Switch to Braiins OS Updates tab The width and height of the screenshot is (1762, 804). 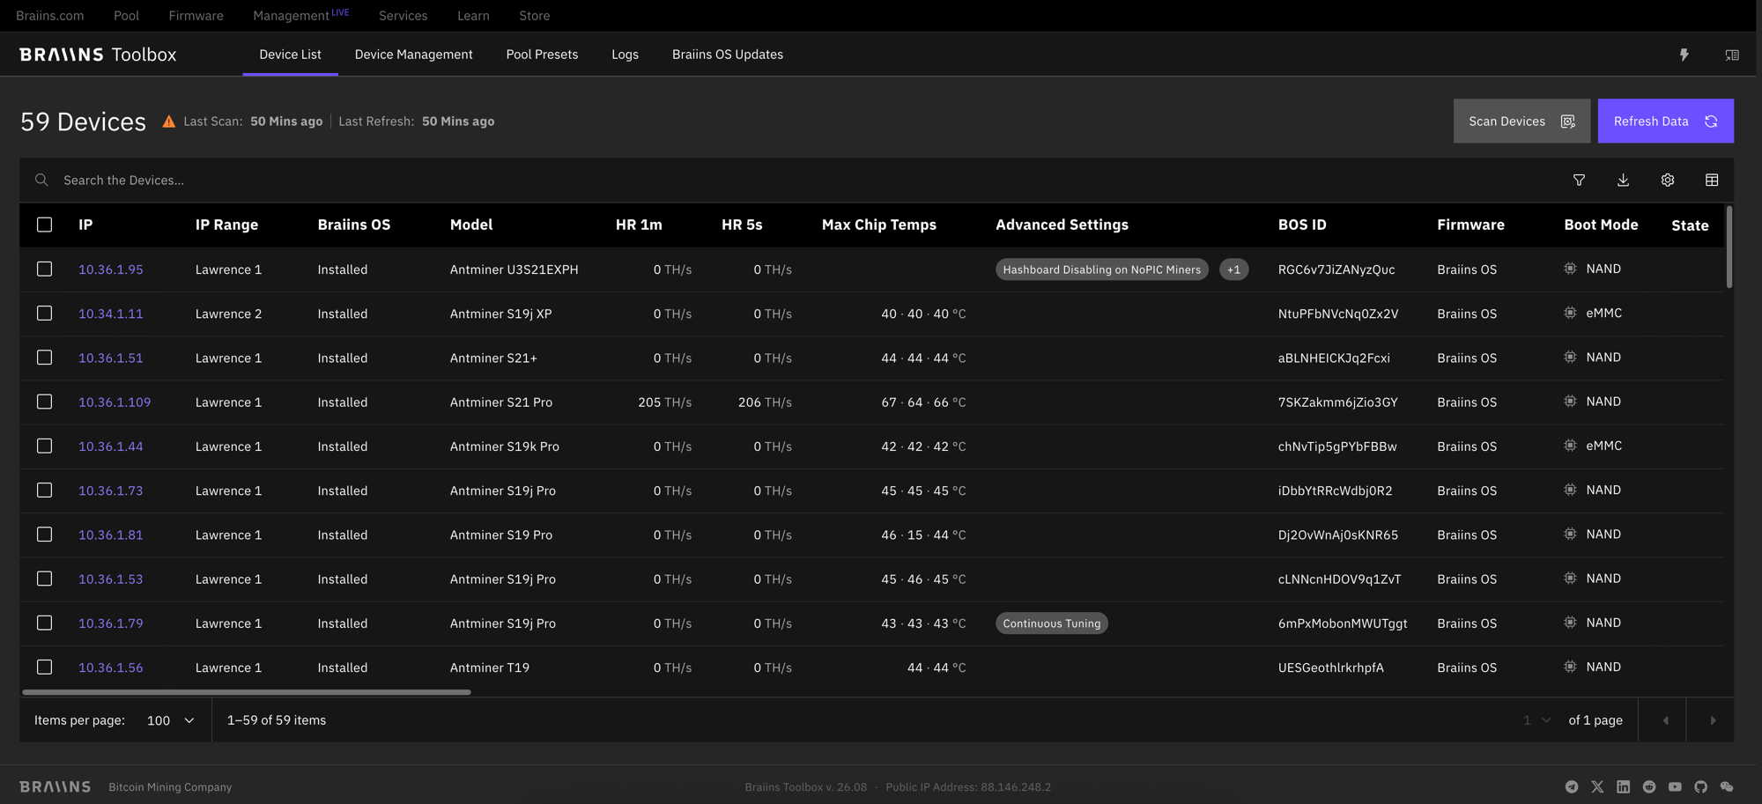pyautogui.click(x=727, y=55)
